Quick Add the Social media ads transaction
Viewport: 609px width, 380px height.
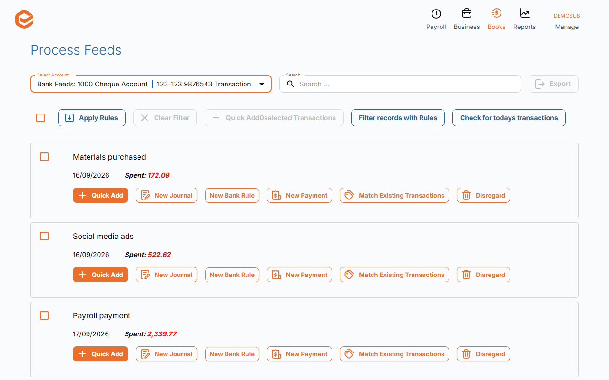tap(100, 275)
